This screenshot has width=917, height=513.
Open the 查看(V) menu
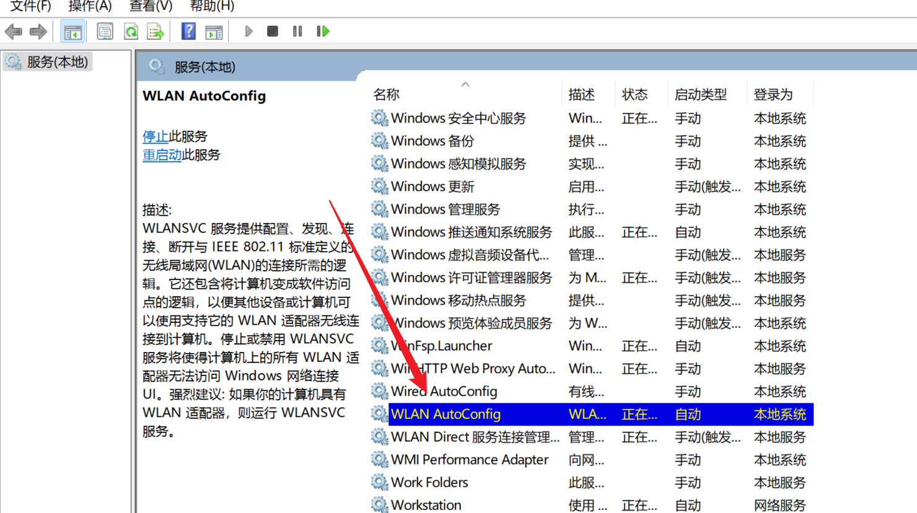click(x=151, y=6)
